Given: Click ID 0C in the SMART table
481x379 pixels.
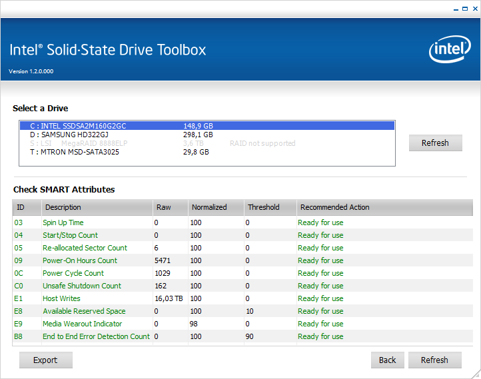Looking at the screenshot, I should [x=19, y=273].
